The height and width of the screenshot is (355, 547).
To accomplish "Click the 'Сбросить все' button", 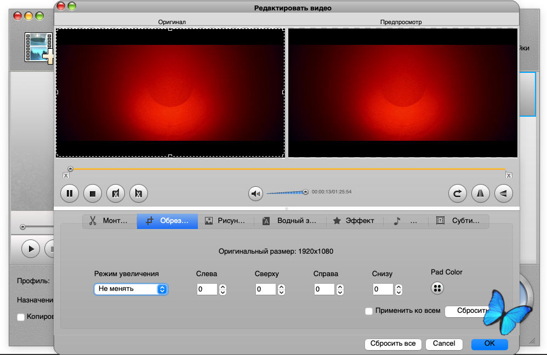I will pos(392,343).
